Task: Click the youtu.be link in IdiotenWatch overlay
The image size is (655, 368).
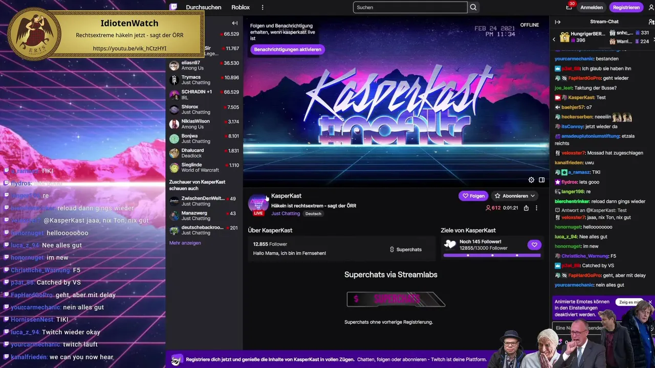Action: point(129,49)
